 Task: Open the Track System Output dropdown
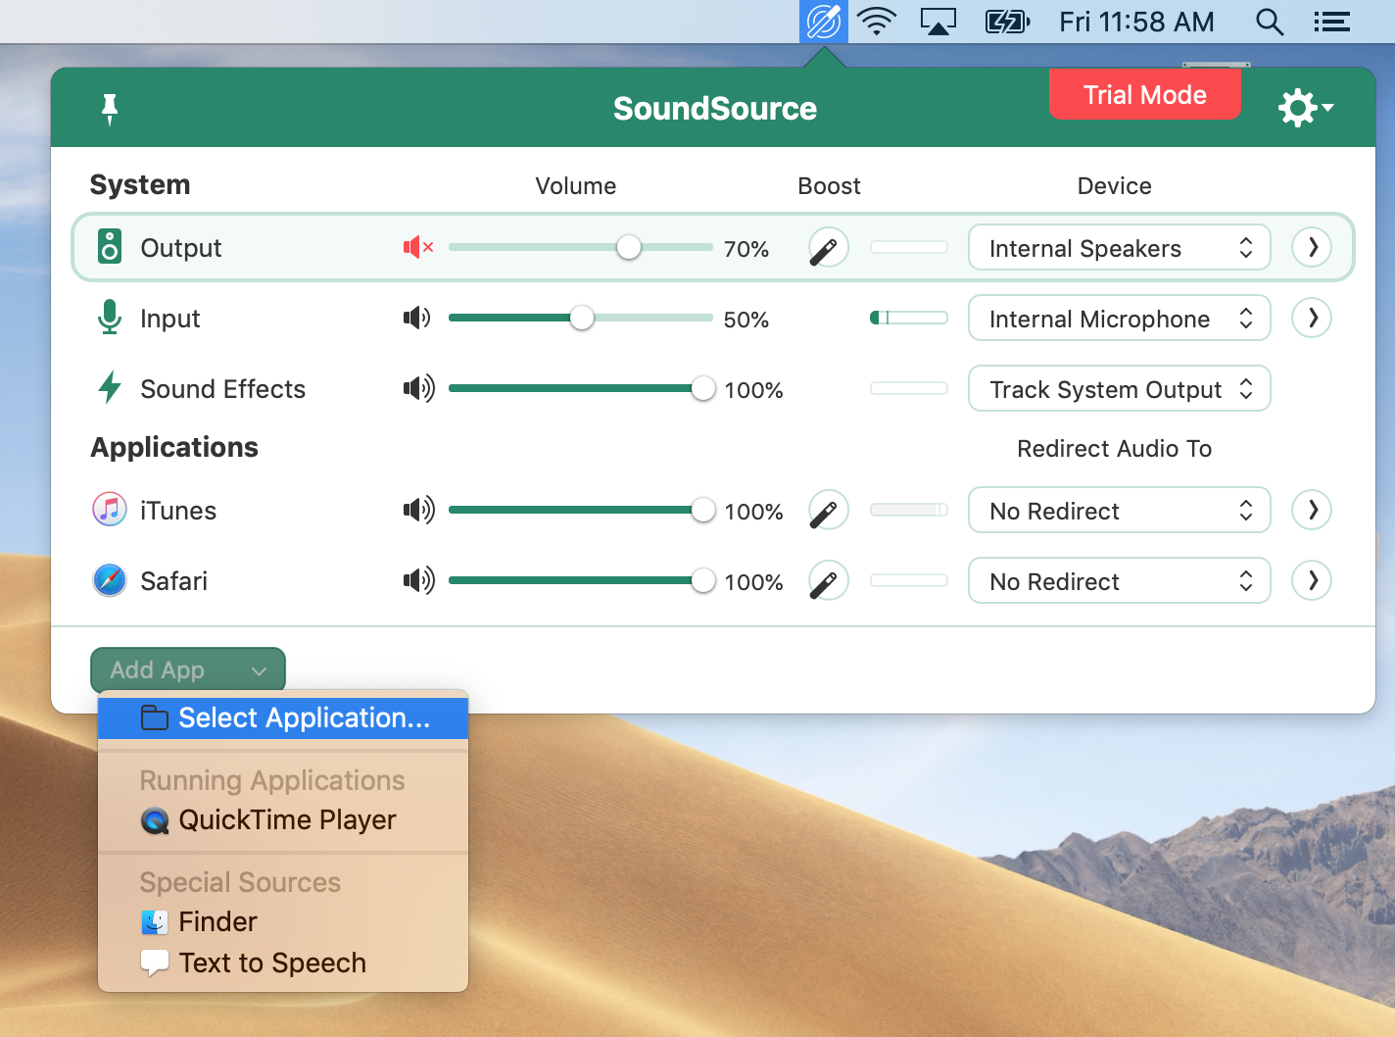click(x=1119, y=389)
